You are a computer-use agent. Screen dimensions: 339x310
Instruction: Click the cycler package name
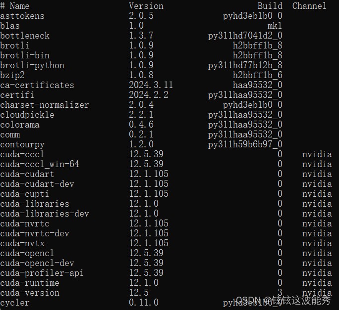15,303
